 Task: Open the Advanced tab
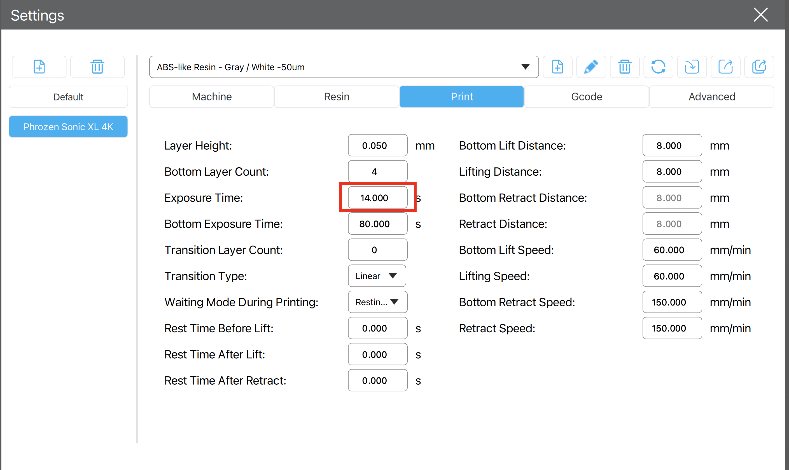point(712,97)
